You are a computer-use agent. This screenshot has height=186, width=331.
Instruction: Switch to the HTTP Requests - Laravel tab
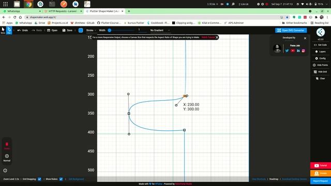pyautogui.click(x=63, y=11)
